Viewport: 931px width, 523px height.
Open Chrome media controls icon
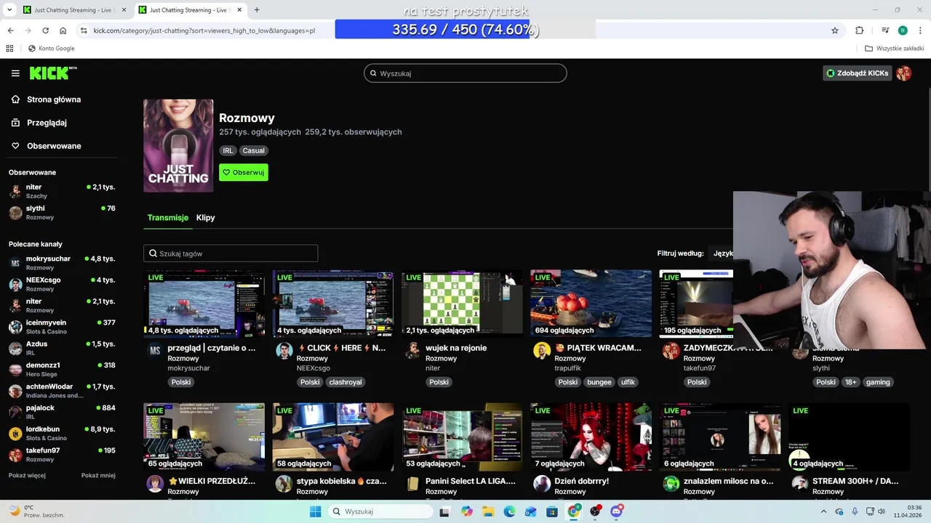click(x=885, y=31)
